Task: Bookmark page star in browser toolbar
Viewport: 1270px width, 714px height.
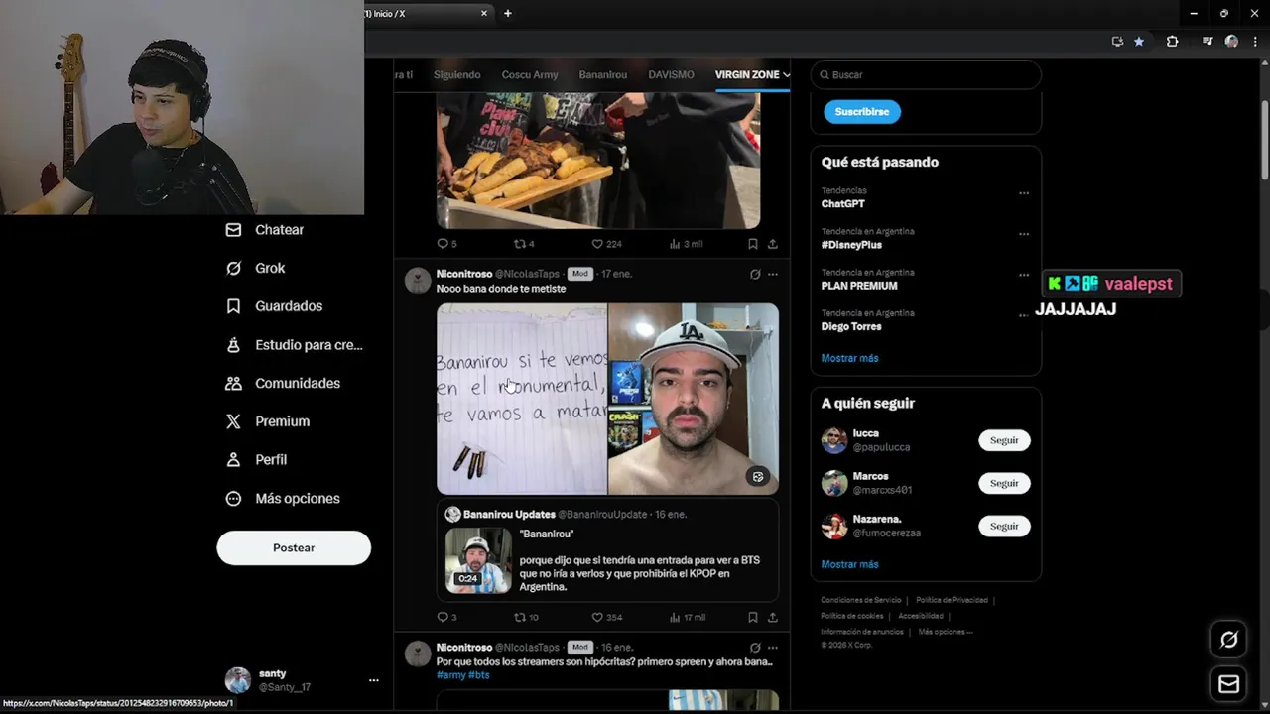Action: tap(1139, 42)
